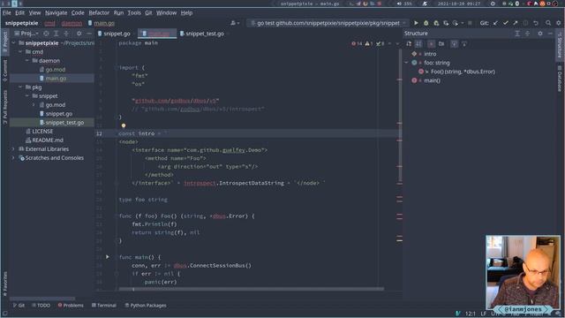Expand External Libraries node
This screenshot has height=318, width=565.
tap(14, 149)
